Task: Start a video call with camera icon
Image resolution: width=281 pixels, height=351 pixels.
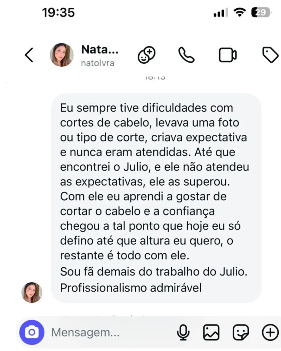Action: click(x=228, y=55)
